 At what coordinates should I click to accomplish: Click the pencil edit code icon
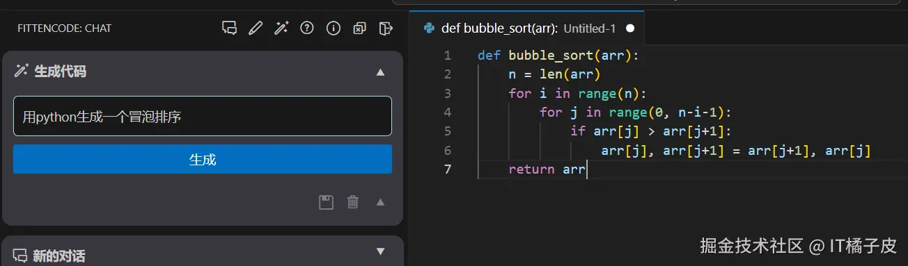(x=256, y=28)
